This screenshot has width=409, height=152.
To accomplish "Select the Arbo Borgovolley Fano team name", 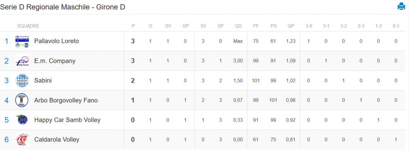I will coord(66,100).
